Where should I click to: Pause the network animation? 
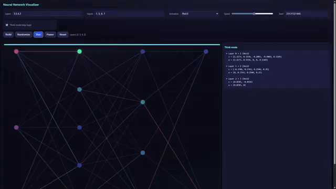(x=50, y=35)
